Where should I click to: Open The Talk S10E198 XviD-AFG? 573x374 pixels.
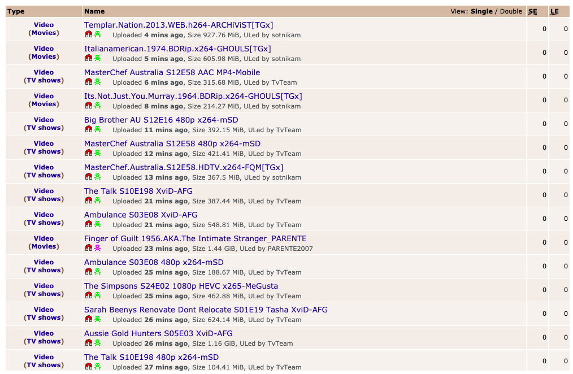coord(138,191)
